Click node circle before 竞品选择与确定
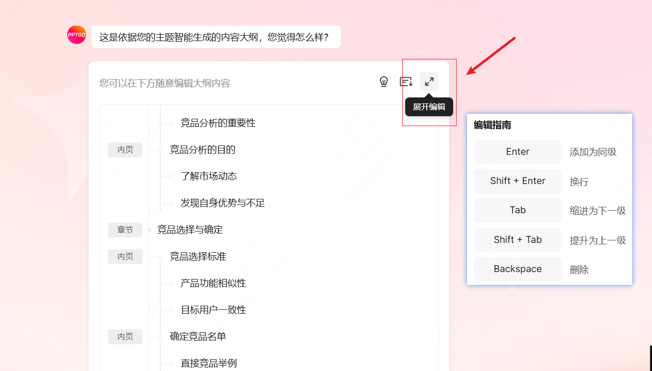The image size is (652, 371). tap(149, 230)
